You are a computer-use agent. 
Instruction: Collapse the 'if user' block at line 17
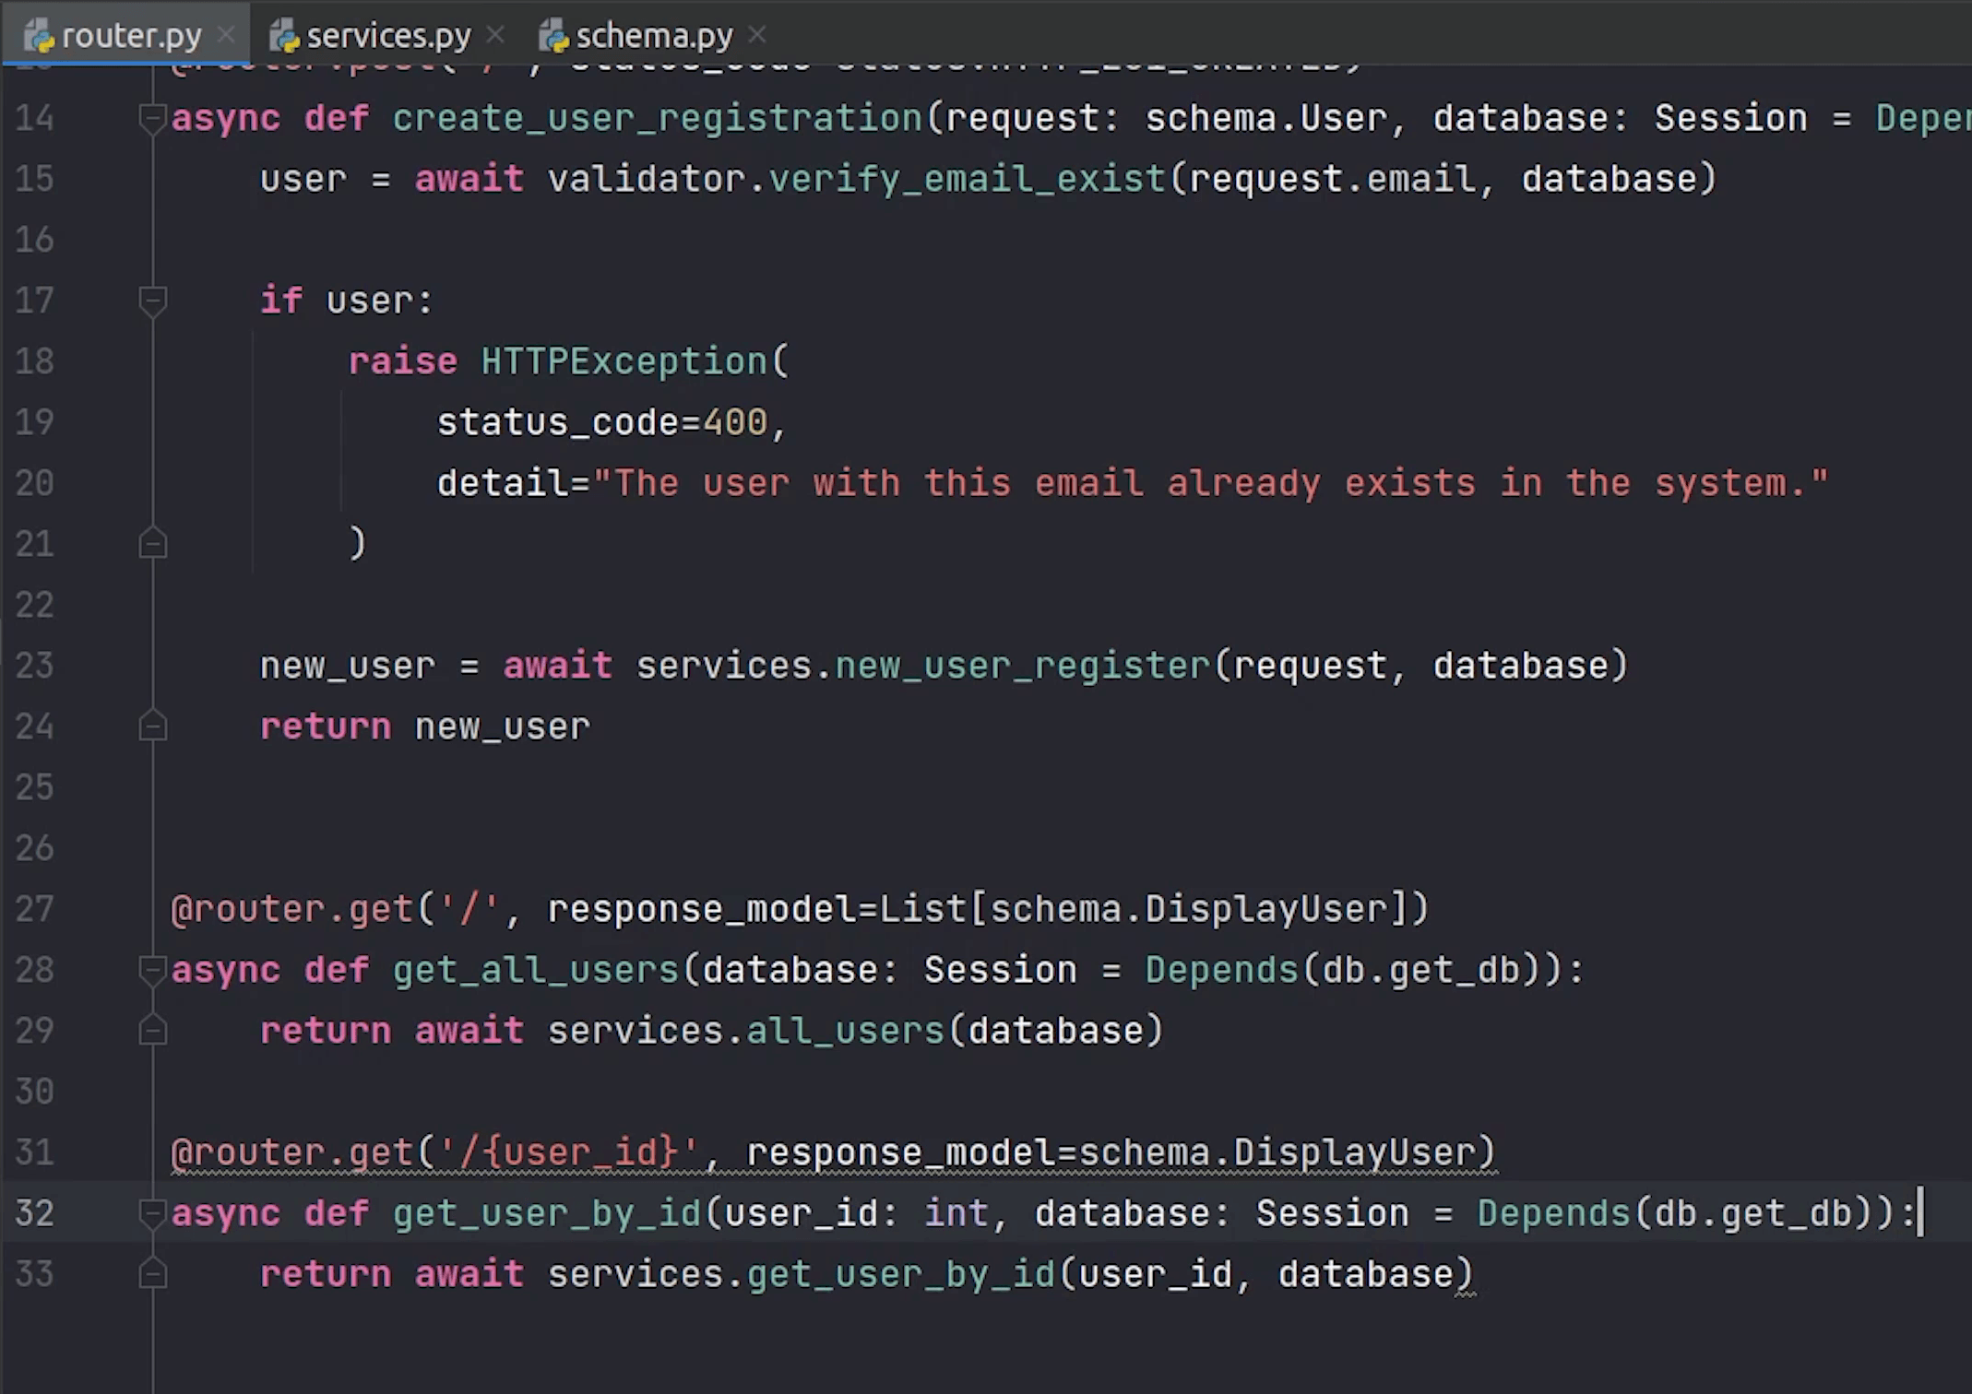click(152, 301)
